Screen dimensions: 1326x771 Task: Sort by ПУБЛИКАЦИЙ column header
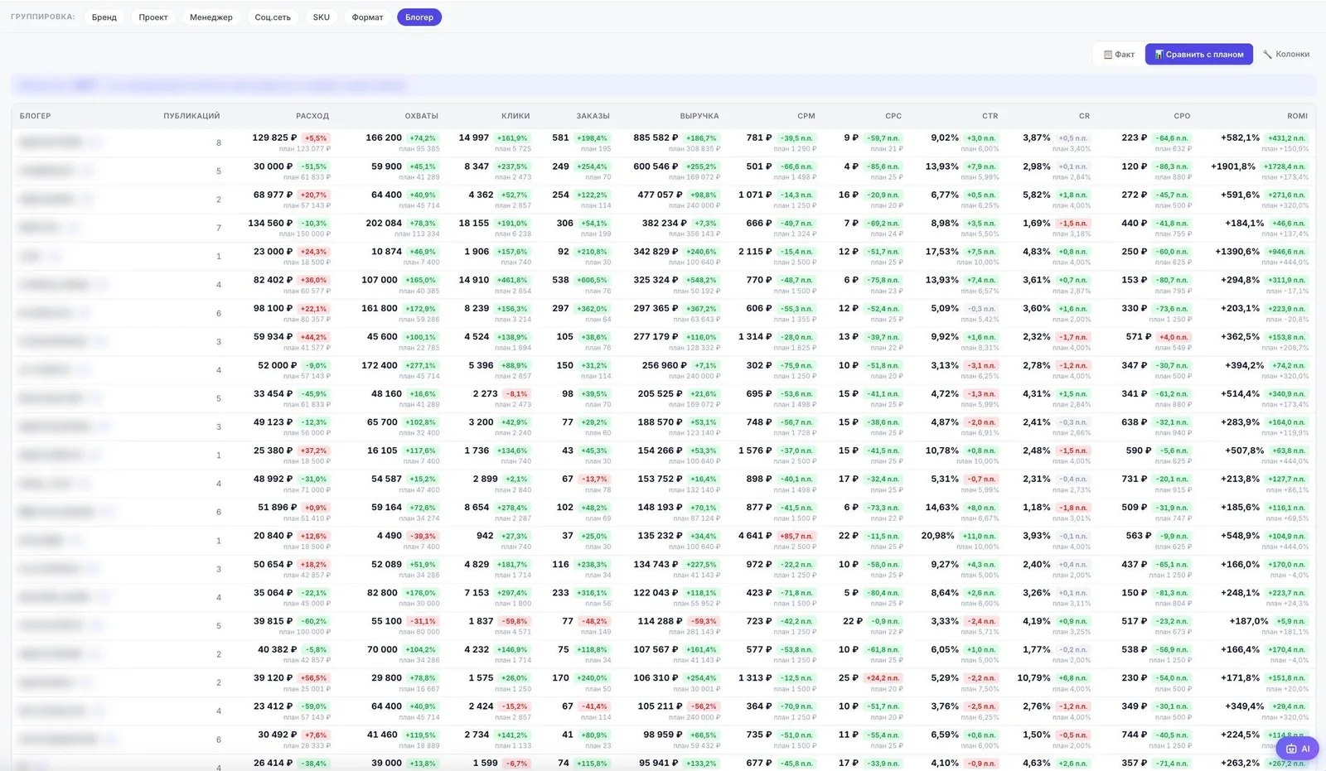coord(191,116)
